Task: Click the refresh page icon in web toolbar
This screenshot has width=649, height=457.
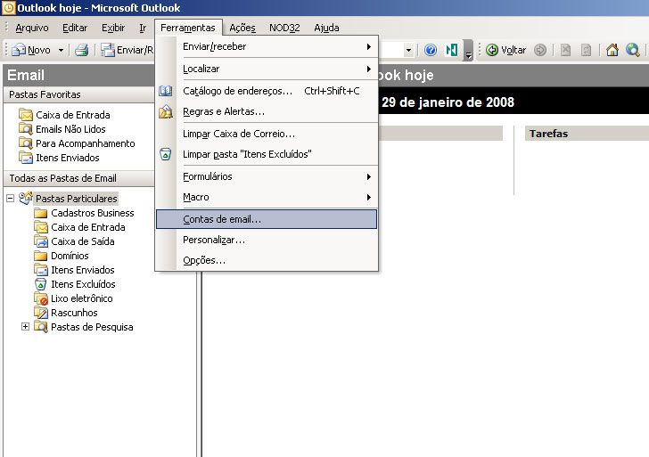Action: (586, 50)
